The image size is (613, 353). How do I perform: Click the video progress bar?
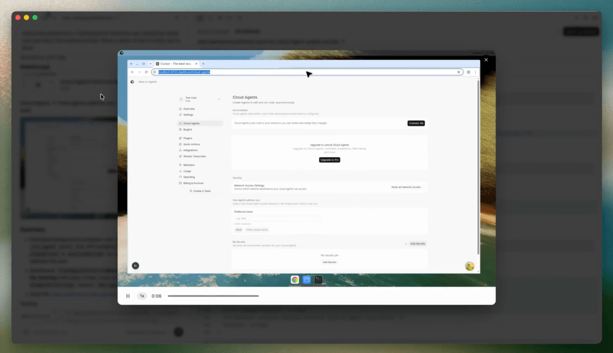213,295
